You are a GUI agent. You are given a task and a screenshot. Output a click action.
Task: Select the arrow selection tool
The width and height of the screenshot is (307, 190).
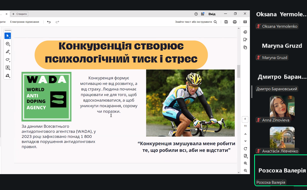[x=8, y=36]
